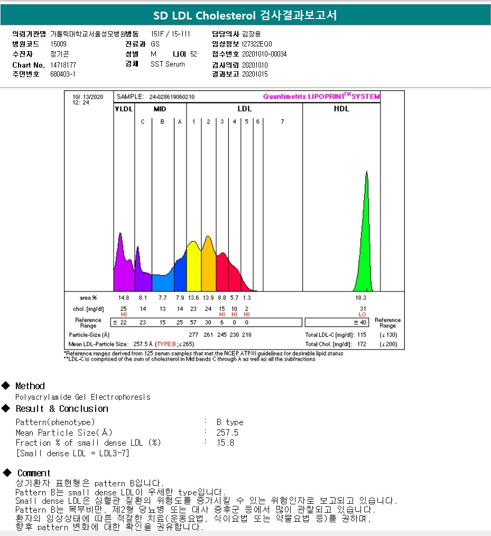Click the HDL column header in chart
The image size is (491, 536).
point(342,109)
